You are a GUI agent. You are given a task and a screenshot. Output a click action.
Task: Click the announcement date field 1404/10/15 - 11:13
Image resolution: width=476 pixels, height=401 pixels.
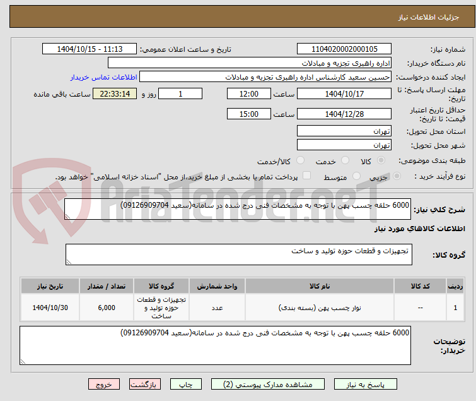coord(90,49)
